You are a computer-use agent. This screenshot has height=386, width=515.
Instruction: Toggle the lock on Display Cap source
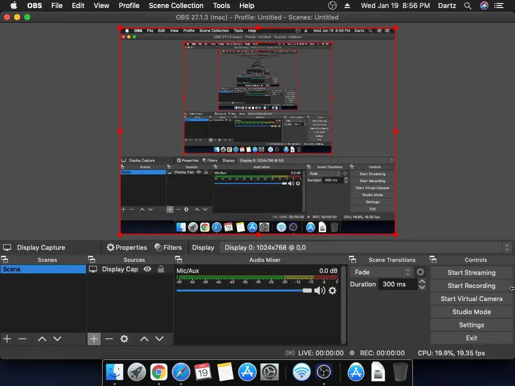point(161,269)
